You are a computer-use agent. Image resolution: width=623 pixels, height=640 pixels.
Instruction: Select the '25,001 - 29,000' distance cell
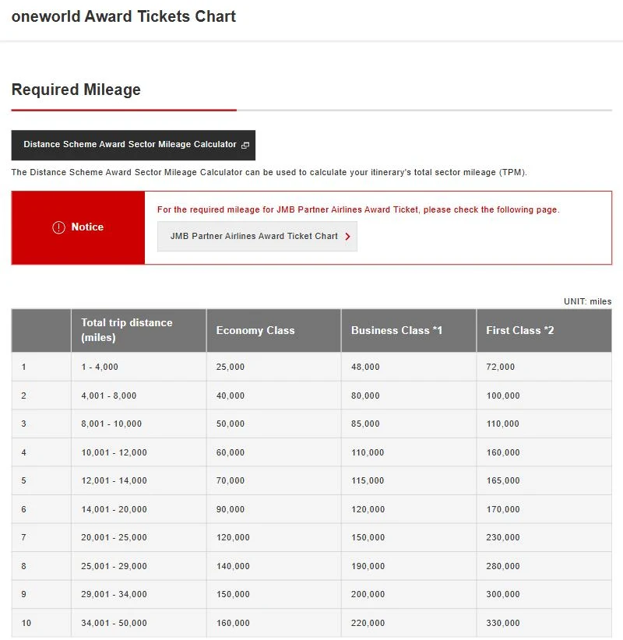139,566
